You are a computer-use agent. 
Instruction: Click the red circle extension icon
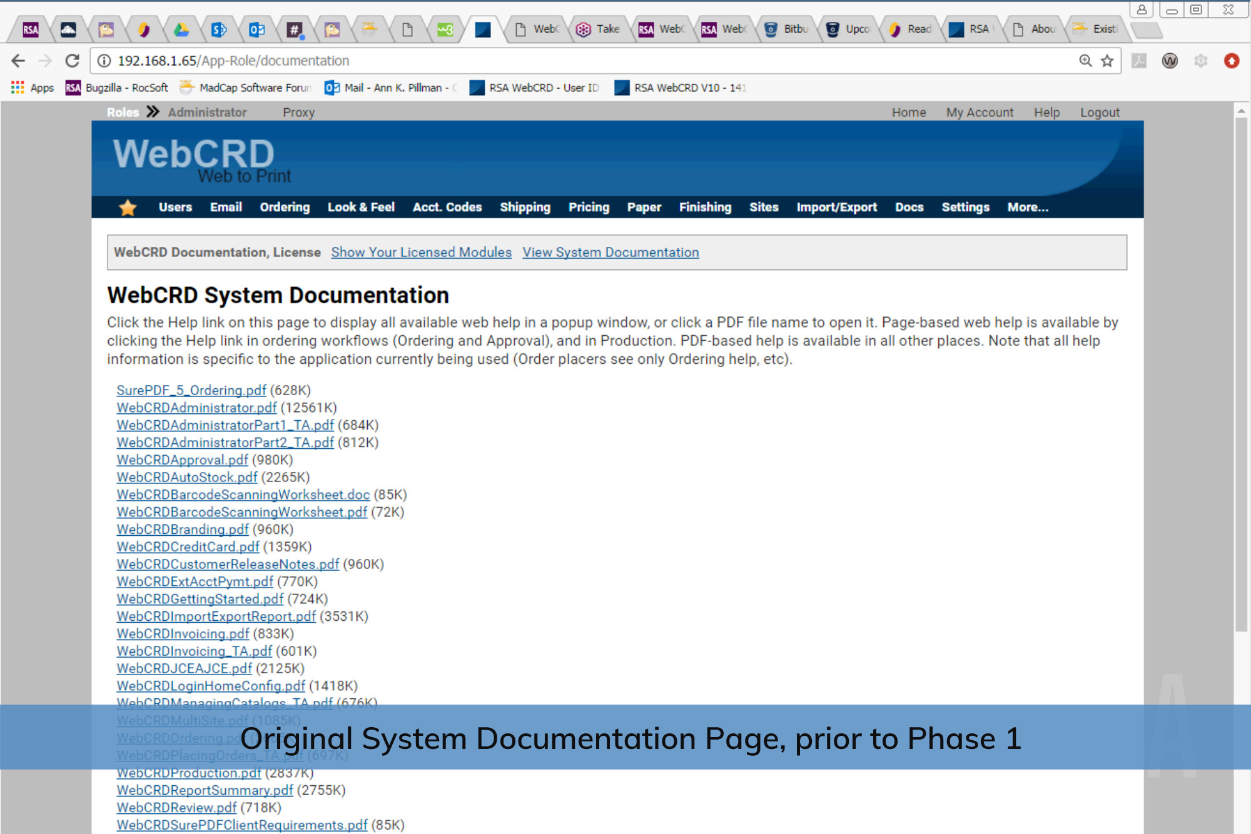tap(1232, 61)
